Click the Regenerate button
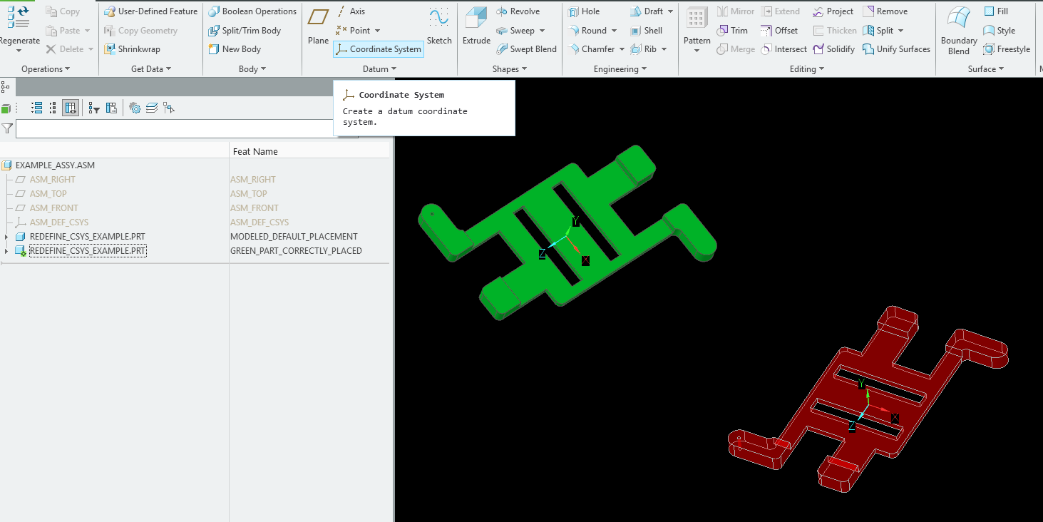This screenshot has width=1043, height=522. coord(19,19)
